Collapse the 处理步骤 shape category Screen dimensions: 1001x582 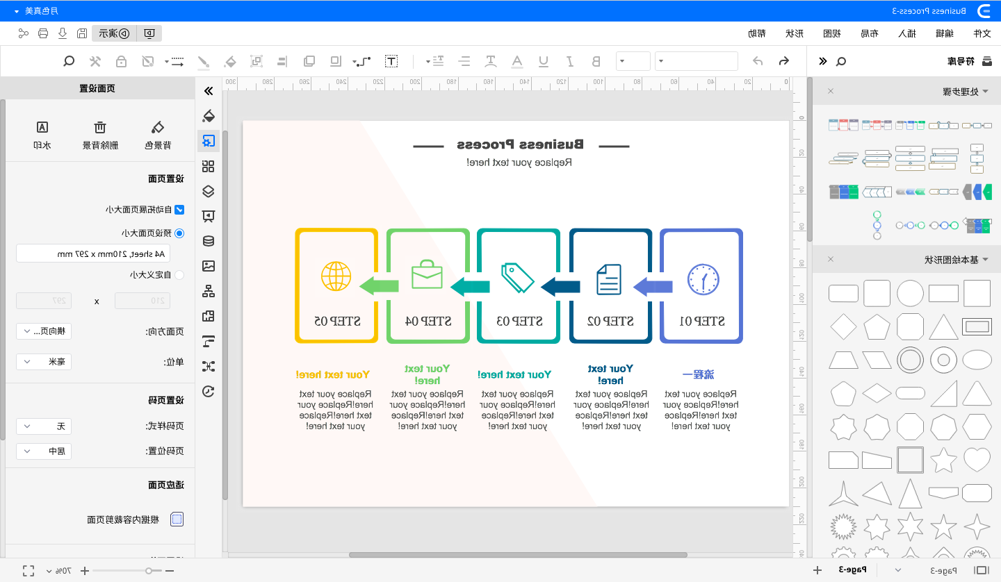click(x=984, y=91)
